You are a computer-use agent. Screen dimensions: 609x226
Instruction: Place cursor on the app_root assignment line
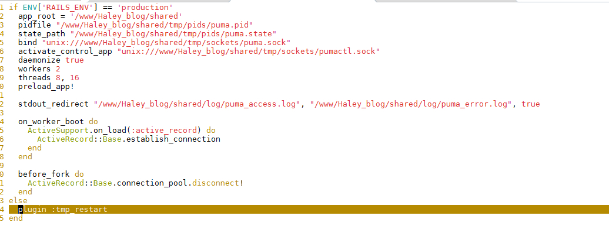pyautogui.click(x=100, y=16)
